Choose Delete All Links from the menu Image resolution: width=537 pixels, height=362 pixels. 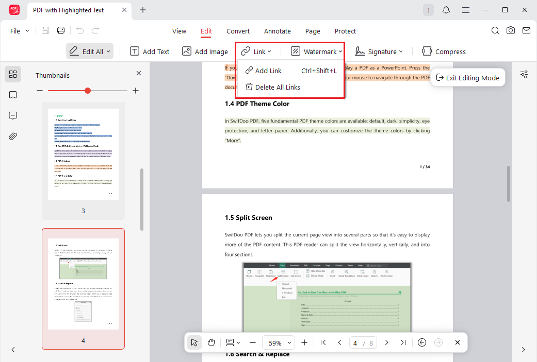(x=291, y=87)
